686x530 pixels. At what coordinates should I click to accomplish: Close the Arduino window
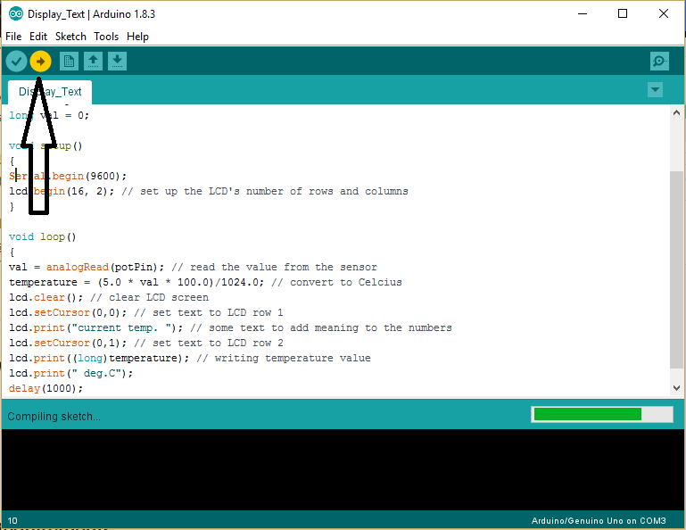663,14
